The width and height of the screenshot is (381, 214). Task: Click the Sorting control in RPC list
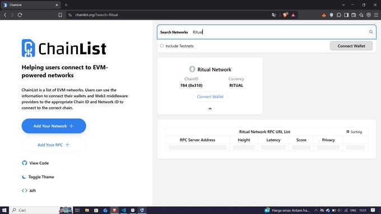click(354, 132)
